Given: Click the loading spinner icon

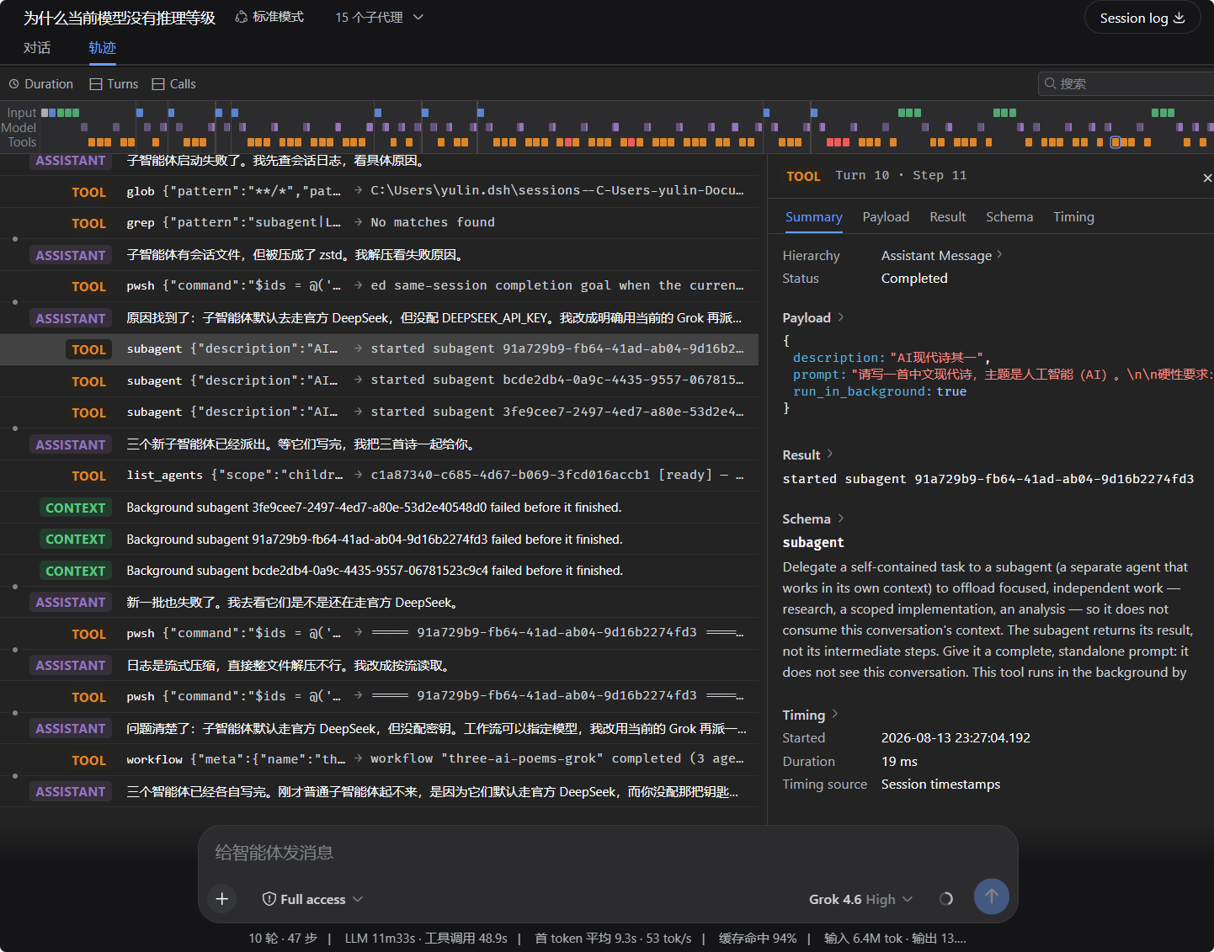Looking at the screenshot, I should (x=946, y=899).
